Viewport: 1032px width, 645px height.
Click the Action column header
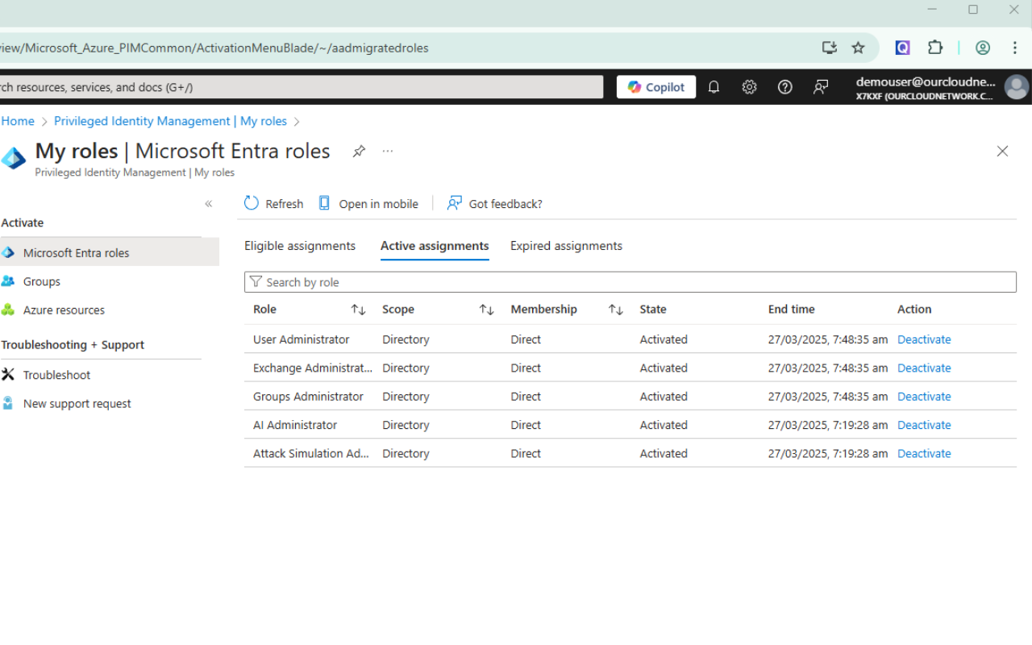tap(914, 310)
